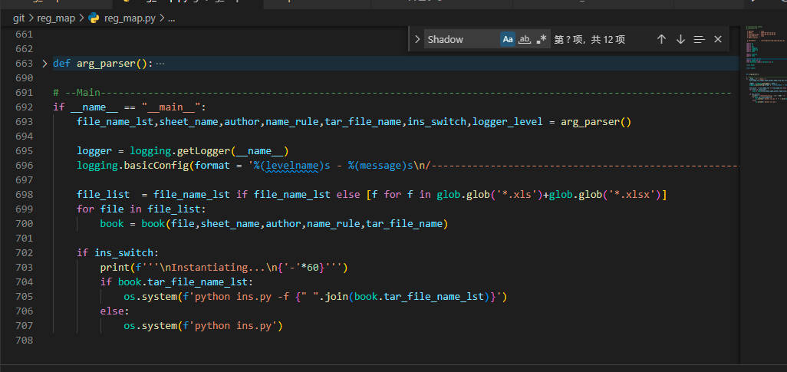The image size is (787, 372).
Task: Click the search result count text
Action: [x=590, y=39]
